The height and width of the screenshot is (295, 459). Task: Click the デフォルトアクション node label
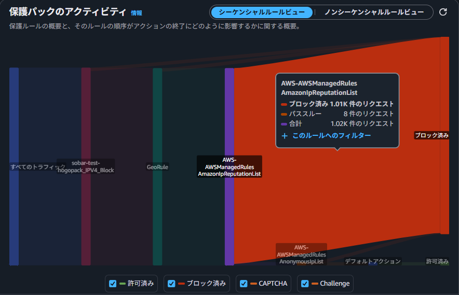pos(373,262)
